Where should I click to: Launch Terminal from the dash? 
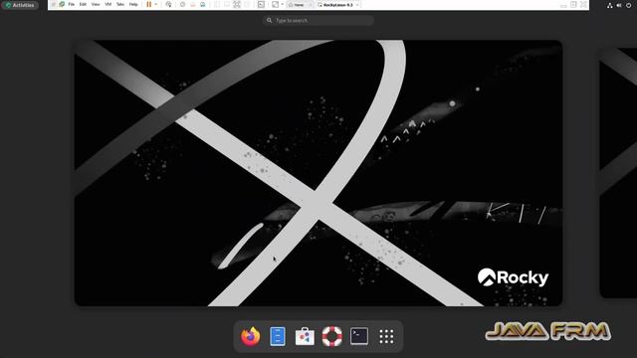[359, 336]
